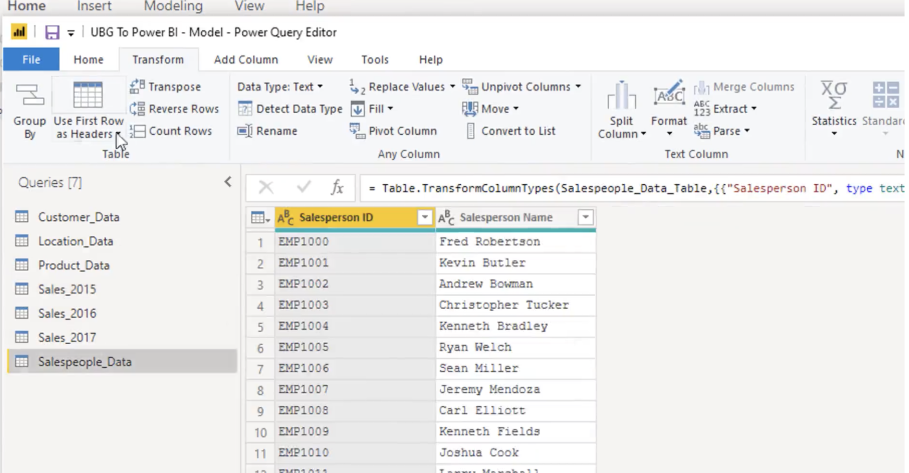This screenshot has width=909, height=473.
Task: Click the Parse icon
Action: (x=702, y=131)
